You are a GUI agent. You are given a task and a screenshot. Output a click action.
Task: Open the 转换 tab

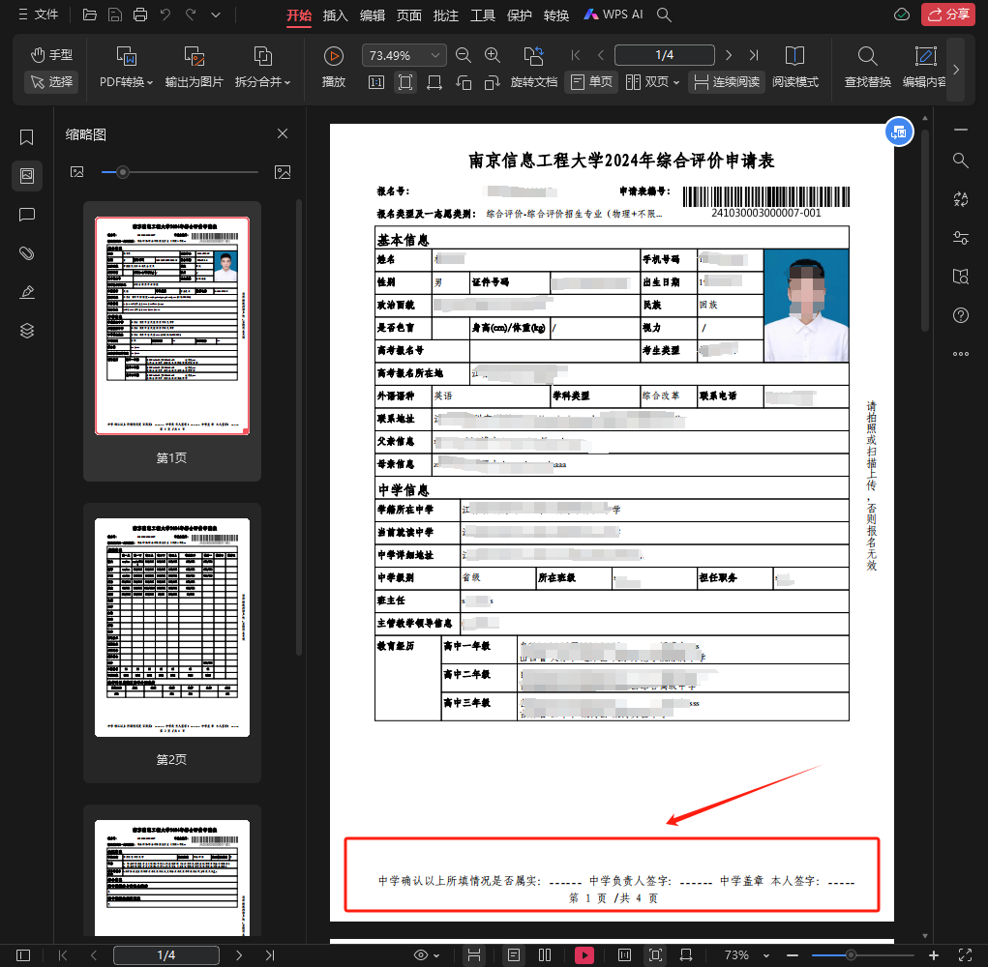(x=556, y=15)
